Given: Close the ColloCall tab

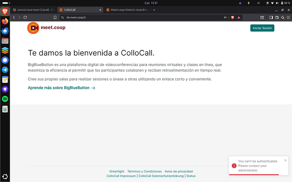Looking at the screenshot, I should coord(100,10).
